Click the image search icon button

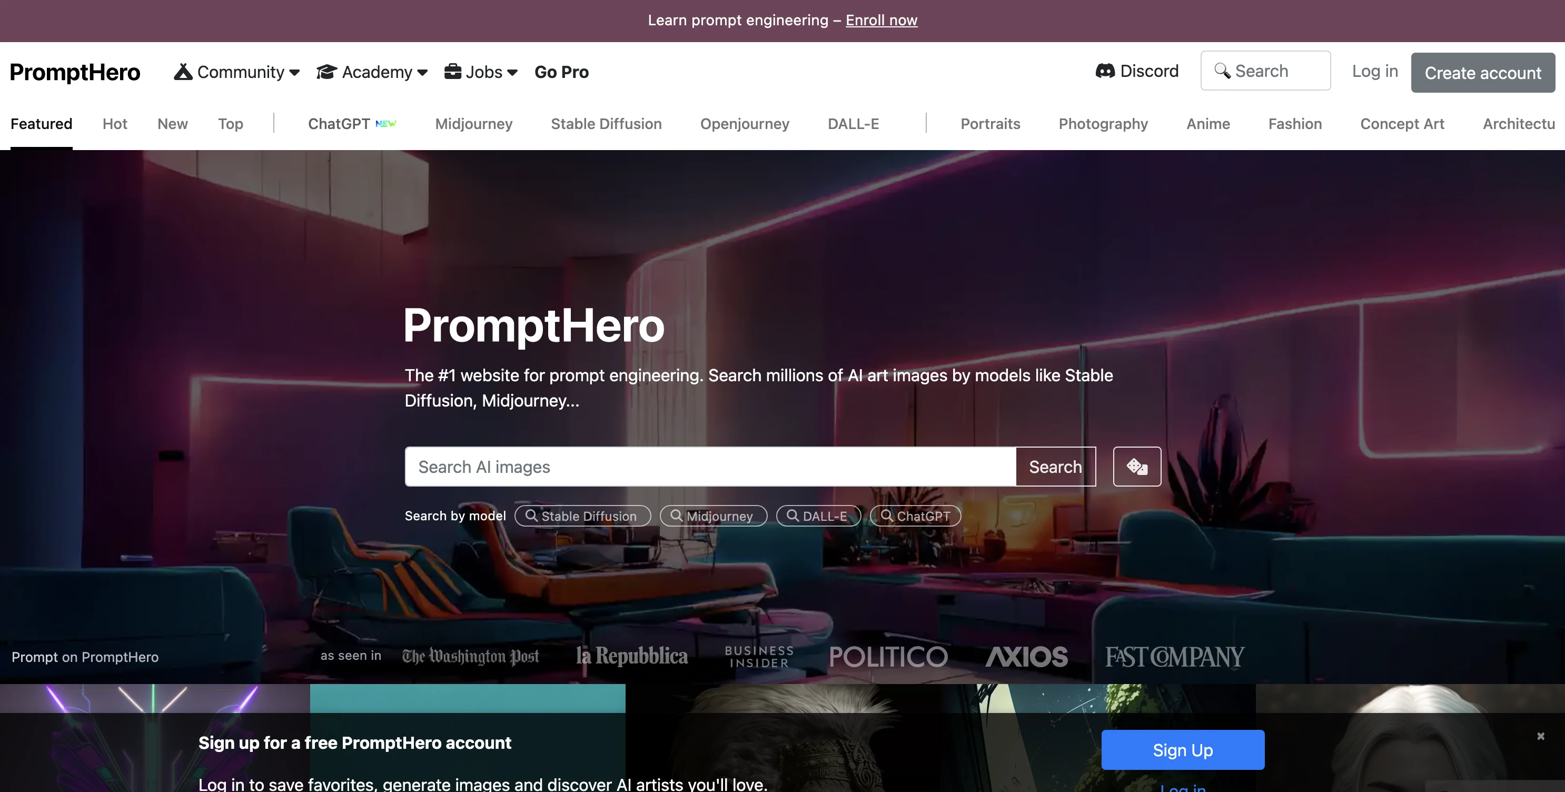1137,467
